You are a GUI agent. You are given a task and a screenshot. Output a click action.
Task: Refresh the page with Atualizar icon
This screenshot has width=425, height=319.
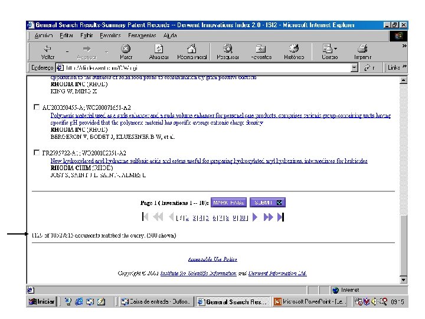pos(159,48)
